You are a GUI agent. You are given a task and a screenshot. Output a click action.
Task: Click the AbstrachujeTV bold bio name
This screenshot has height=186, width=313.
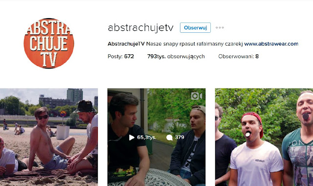point(126,44)
